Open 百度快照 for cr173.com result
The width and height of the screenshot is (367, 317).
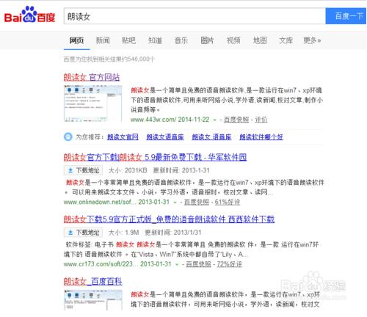click(x=198, y=264)
